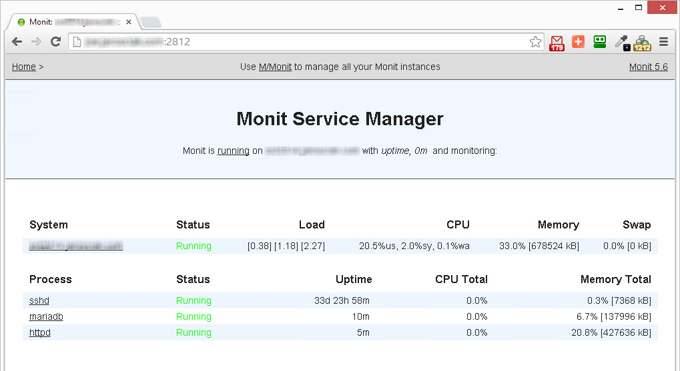Open the extension with 1212 badge
680x371 pixels.
(642, 43)
